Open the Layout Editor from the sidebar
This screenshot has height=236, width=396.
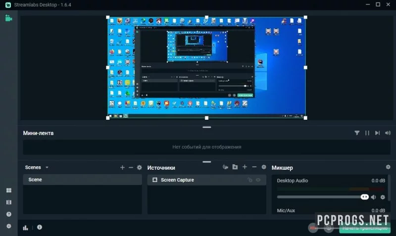click(x=9, y=190)
